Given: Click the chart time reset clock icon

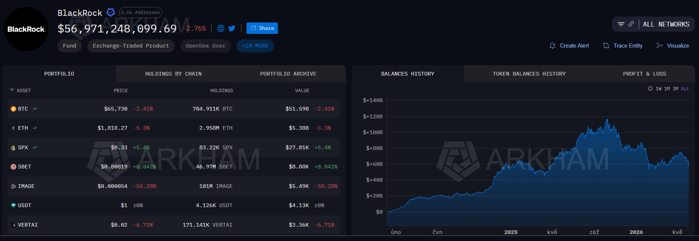Looking at the screenshot, I should pos(650,88).
